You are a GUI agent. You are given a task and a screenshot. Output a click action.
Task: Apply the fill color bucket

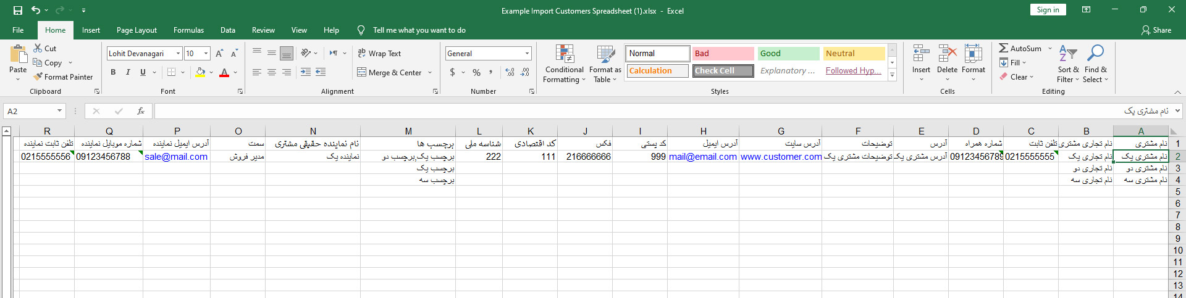pos(200,72)
